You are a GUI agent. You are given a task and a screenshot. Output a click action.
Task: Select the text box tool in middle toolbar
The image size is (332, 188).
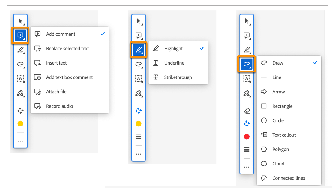(139, 79)
